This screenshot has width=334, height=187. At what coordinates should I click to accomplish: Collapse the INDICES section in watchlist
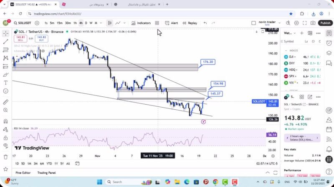(x=286, y=50)
